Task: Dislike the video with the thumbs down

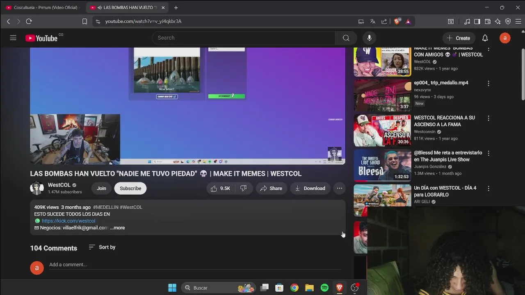Action: coord(243,188)
